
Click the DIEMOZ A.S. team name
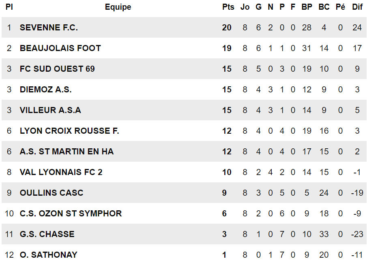pyautogui.click(x=45, y=90)
